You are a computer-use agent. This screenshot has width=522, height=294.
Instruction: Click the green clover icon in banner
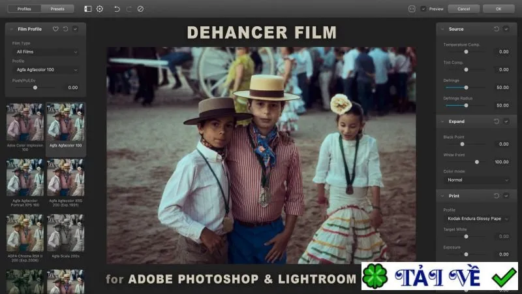click(375, 276)
